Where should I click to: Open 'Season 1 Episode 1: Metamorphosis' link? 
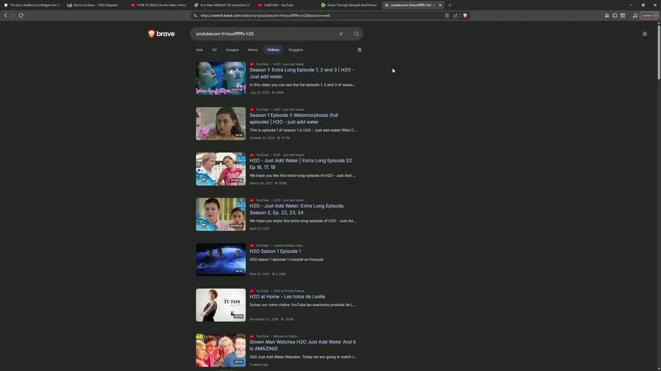coord(294,119)
